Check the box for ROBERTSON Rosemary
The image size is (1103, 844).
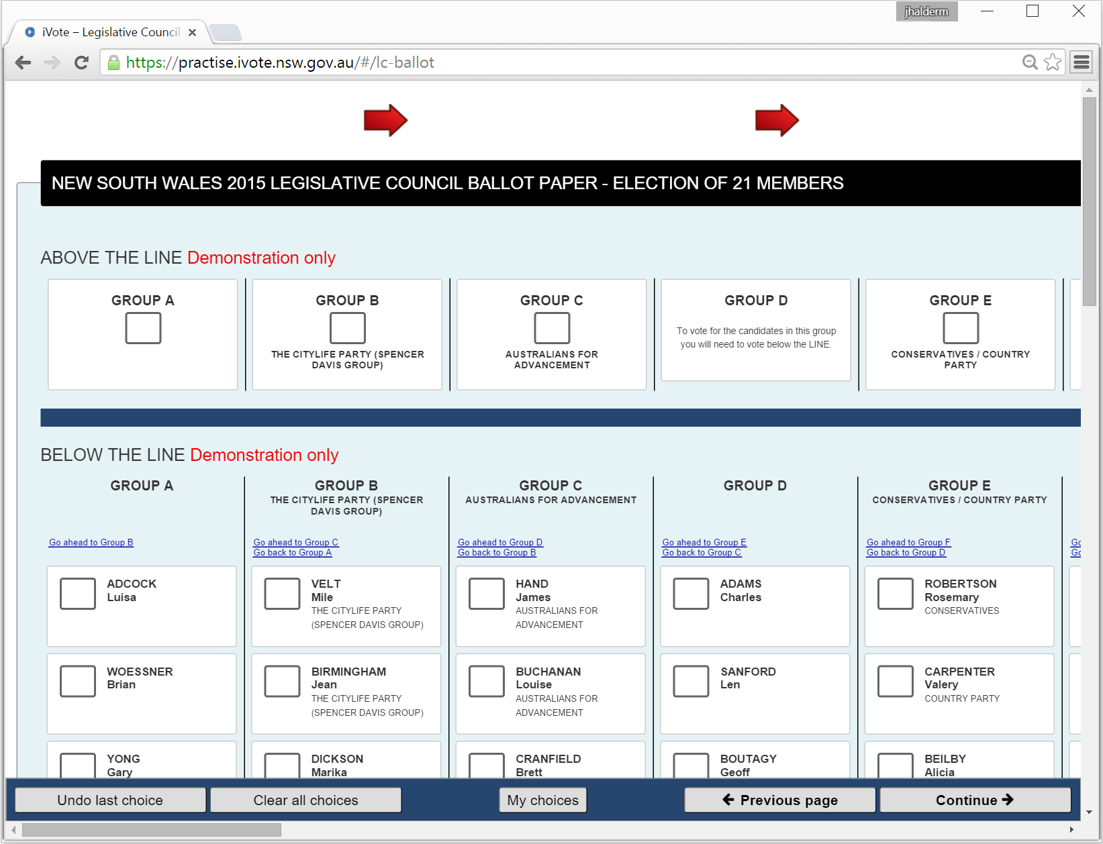click(x=895, y=594)
